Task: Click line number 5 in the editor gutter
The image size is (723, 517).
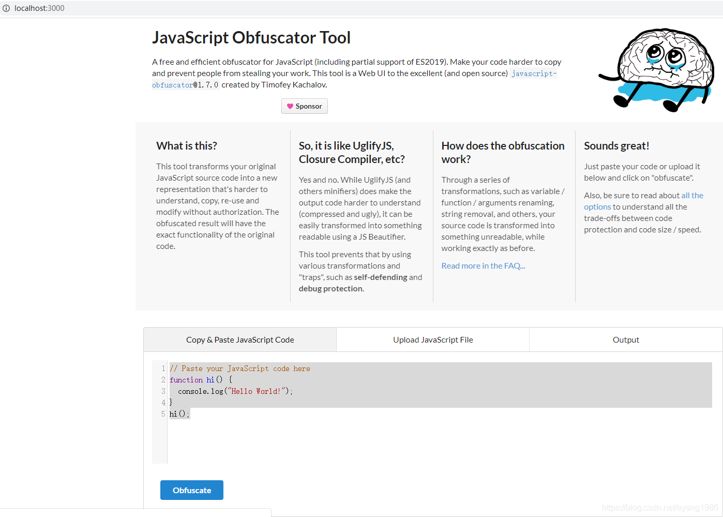Action: coord(162,413)
